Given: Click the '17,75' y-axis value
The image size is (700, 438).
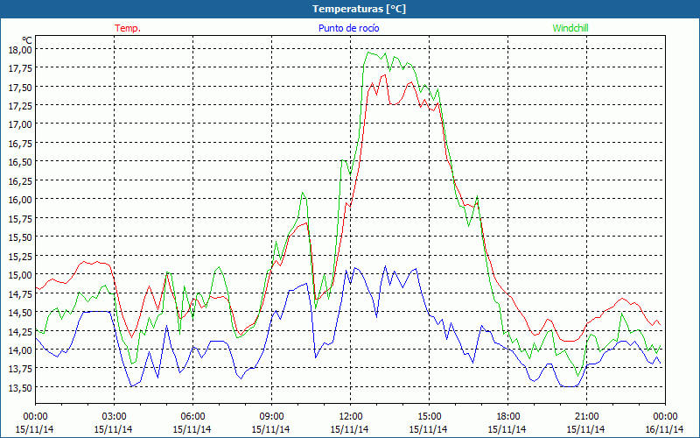Looking at the screenshot, I should click(x=20, y=68).
